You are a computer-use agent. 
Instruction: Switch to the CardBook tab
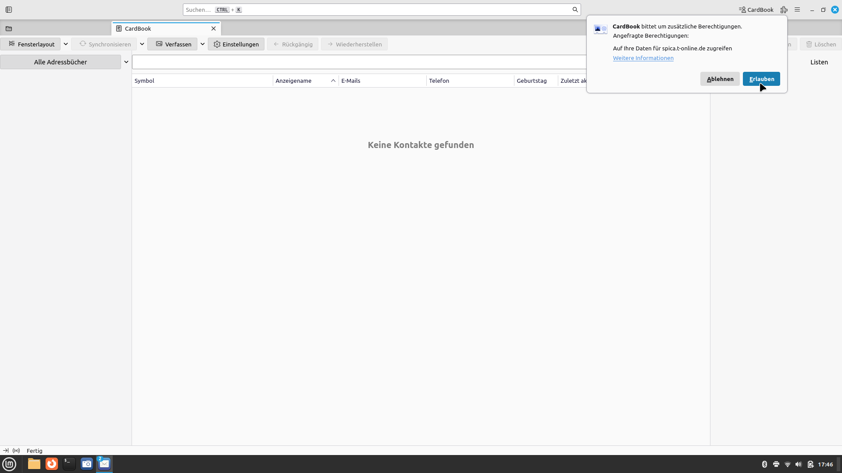166,28
